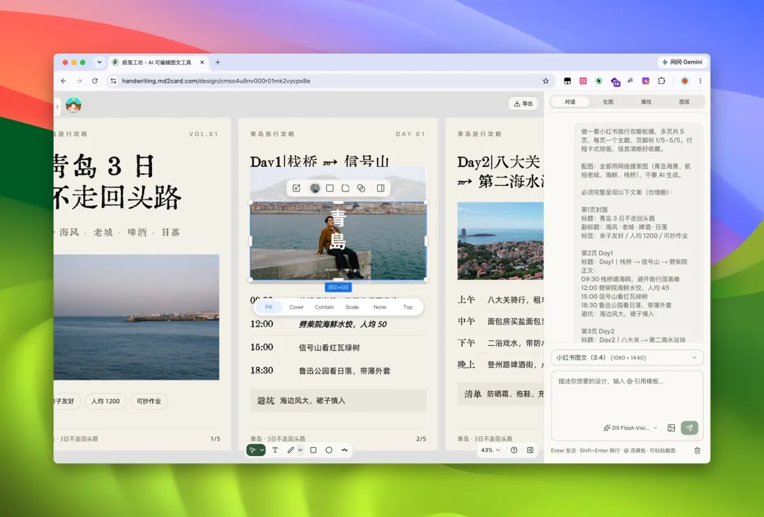The height and width of the screenshot is (517, 764).
Task: Click the square shape icon in image toolbar
Action: [x=330, y=188]
